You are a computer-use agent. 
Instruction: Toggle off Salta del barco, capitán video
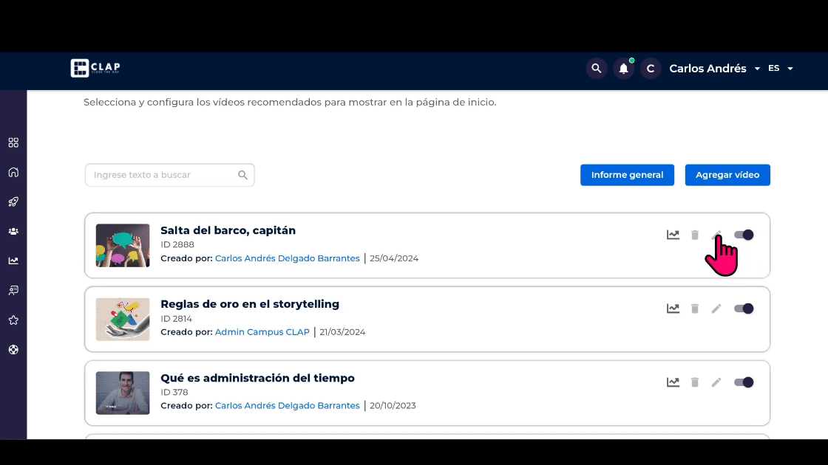744,235
